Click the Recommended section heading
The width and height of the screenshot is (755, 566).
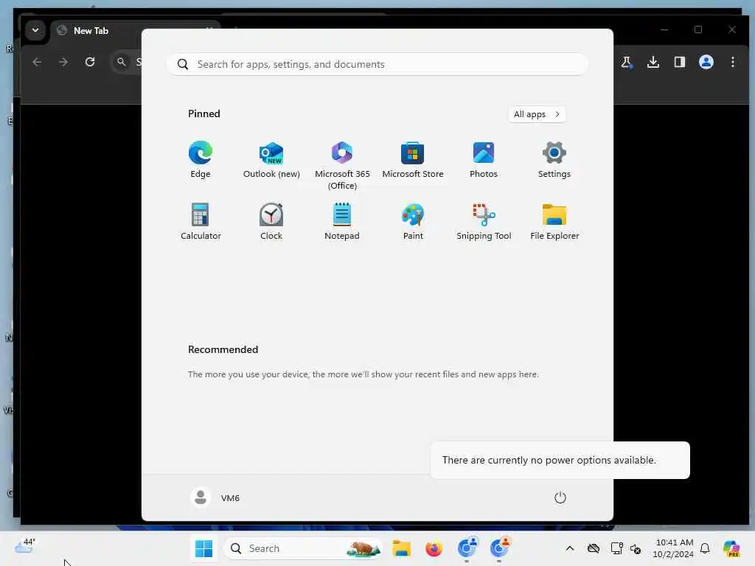pyautogui.click(x=223, y=349)
